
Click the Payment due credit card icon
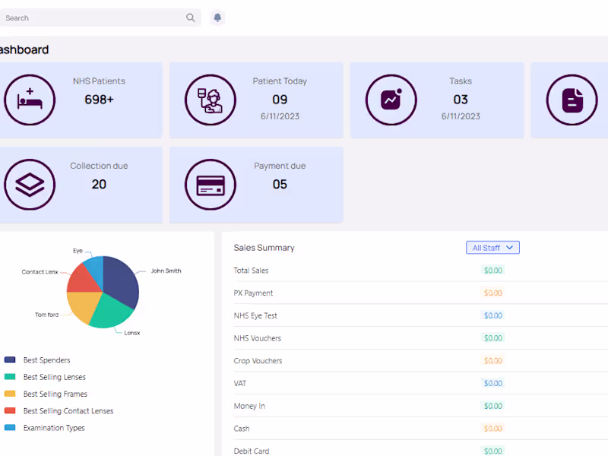[x=210, y=184]
